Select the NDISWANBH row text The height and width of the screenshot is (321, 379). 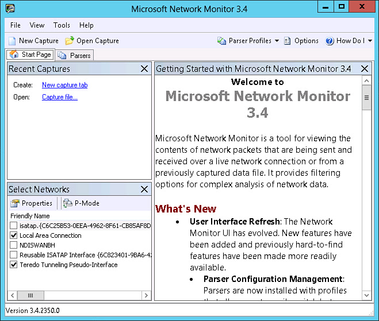click(x=37, y=245)
